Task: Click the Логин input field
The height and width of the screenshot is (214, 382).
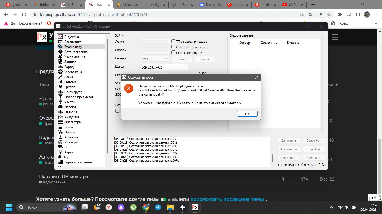Action: tap(155, 42)
